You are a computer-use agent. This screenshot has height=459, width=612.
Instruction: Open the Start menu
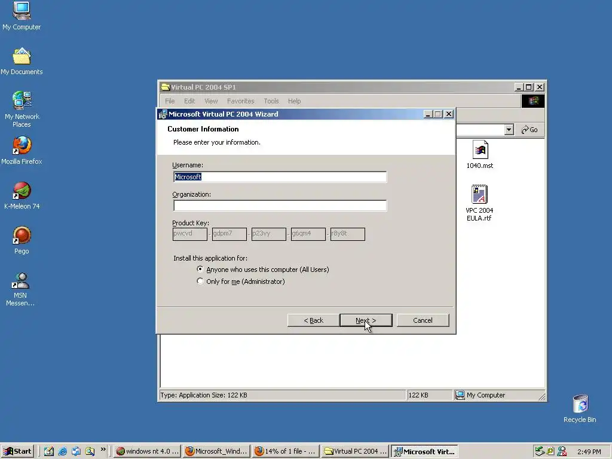click(x=17, y=451)
